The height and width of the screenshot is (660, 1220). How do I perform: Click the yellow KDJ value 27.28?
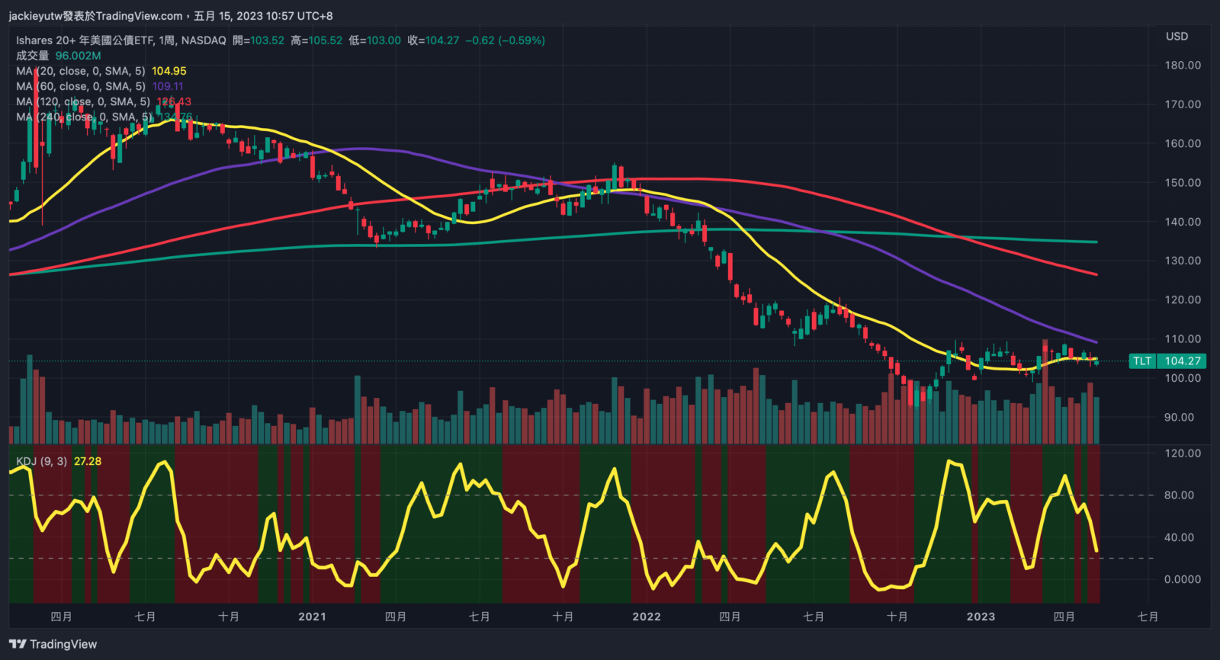[88, 461]
